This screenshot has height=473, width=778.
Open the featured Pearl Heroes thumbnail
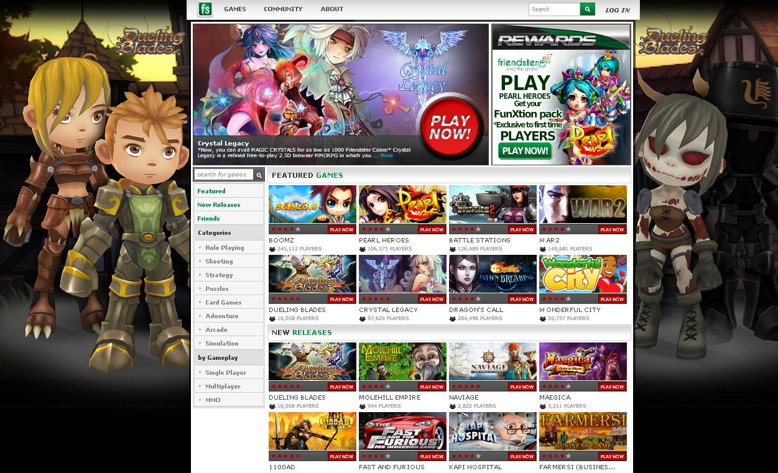click(x=402, y=204)
